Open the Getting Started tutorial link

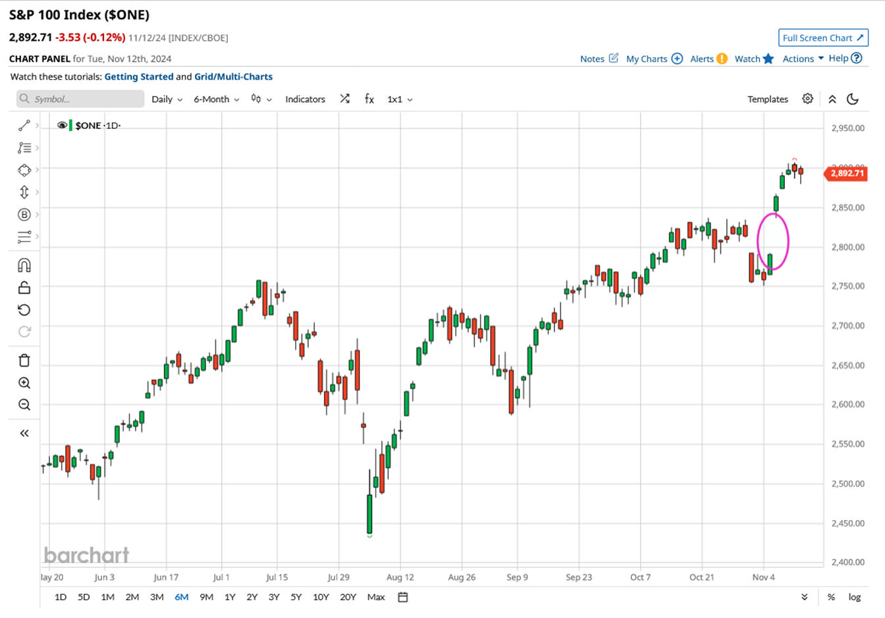click(x=139, y=76)
